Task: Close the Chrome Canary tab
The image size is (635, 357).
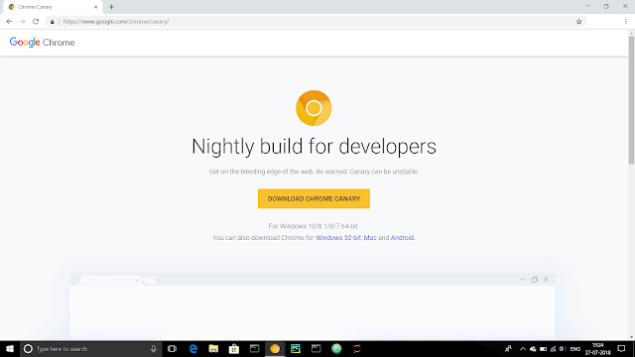Action: pos(96,7)
